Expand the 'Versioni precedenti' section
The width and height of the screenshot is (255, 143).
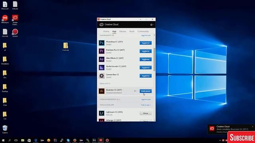tap(110, 99)
